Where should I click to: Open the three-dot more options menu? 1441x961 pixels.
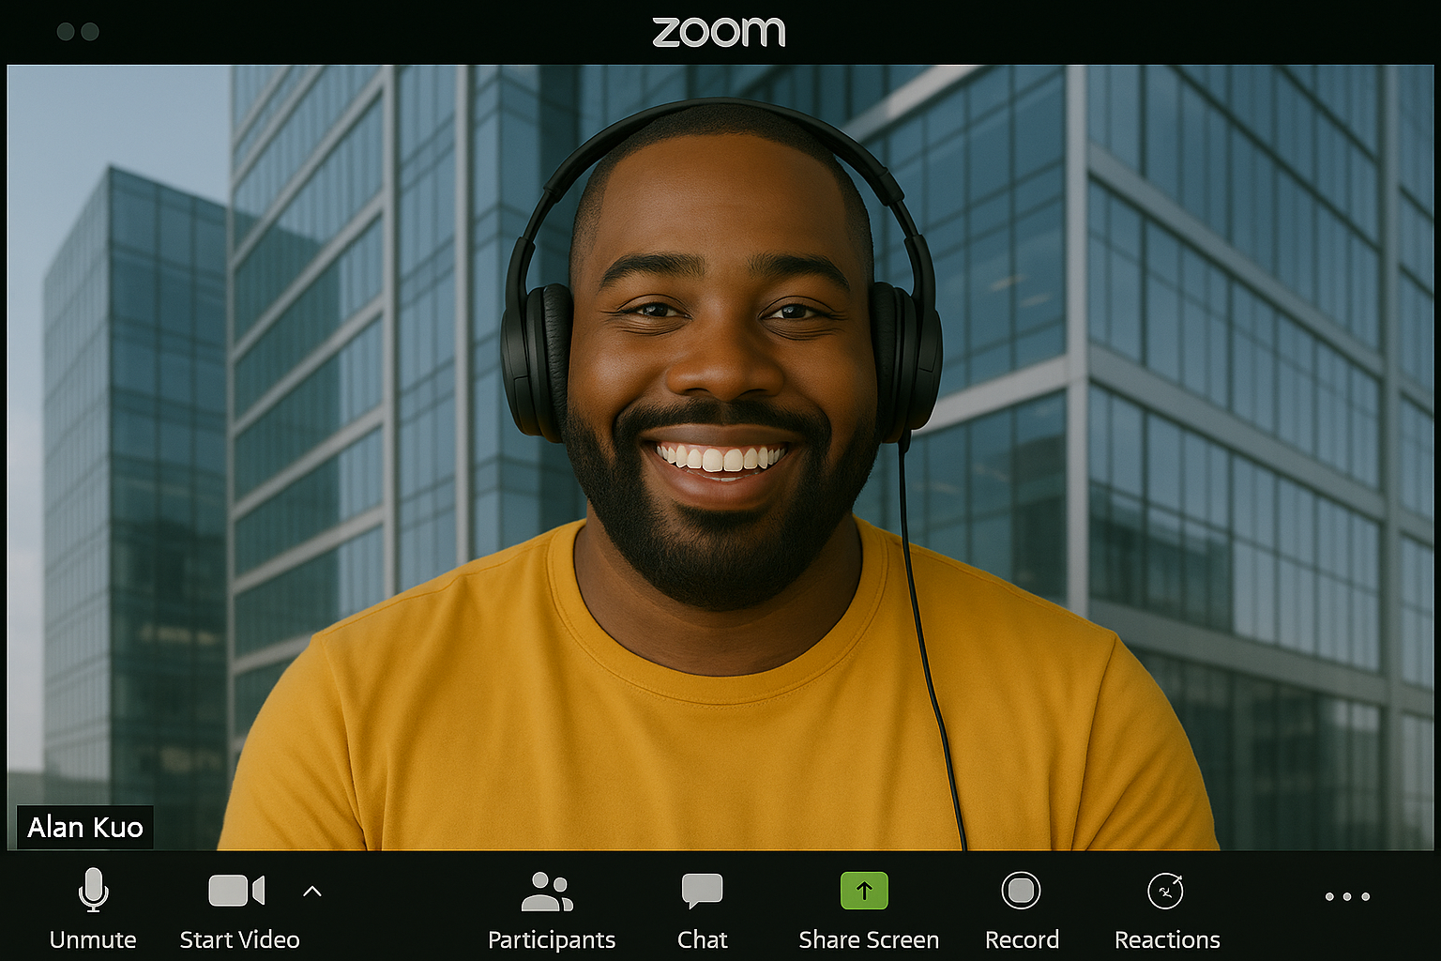click(1347, 897)
